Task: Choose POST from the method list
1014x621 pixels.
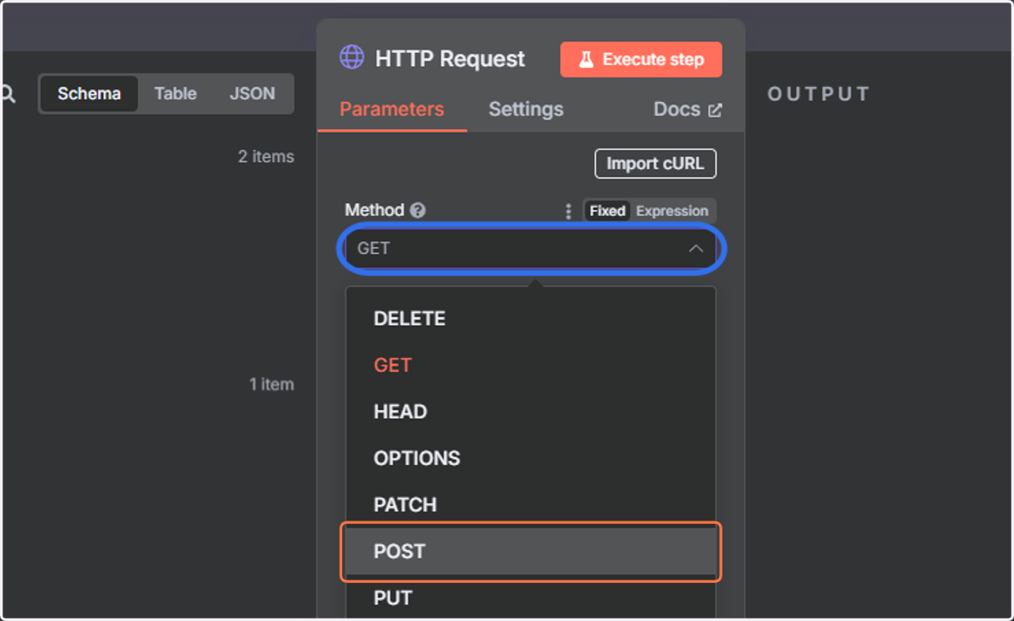Action: (x=531, y=552)
